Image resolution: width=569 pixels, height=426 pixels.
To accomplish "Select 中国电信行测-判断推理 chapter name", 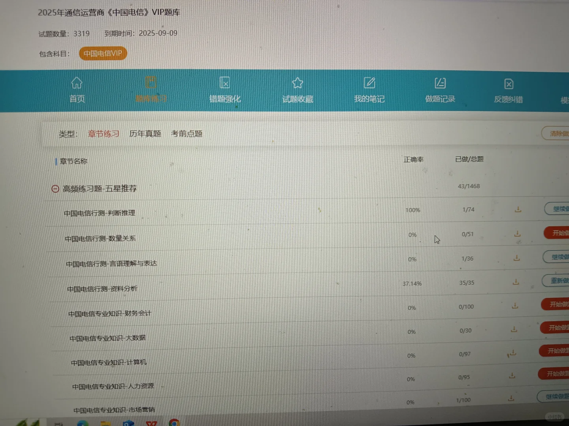I will (100, 213).
